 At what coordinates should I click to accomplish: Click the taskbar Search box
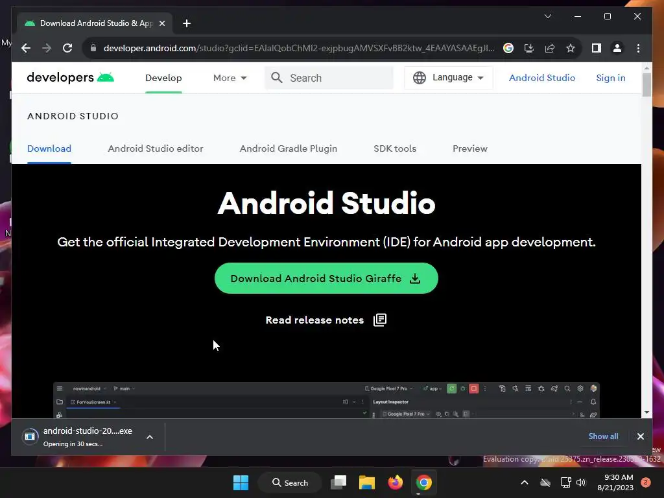tap(290, 482)
